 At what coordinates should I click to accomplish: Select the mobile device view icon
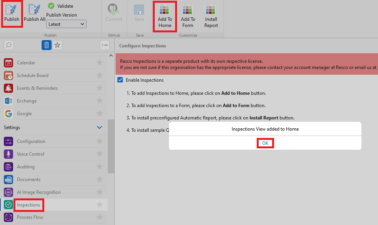(46, 45)
